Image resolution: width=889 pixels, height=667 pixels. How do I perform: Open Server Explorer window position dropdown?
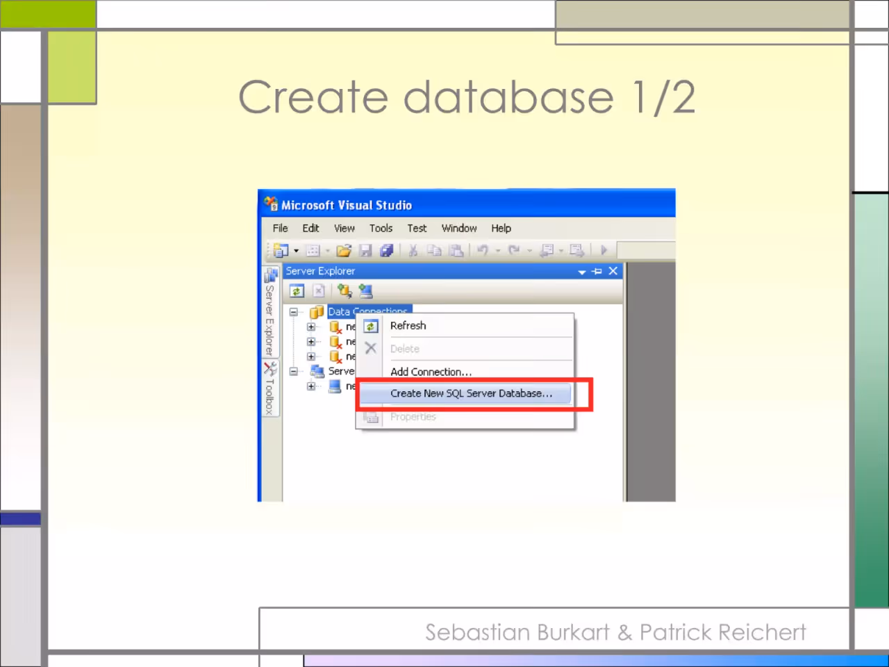tap(582, 272)
